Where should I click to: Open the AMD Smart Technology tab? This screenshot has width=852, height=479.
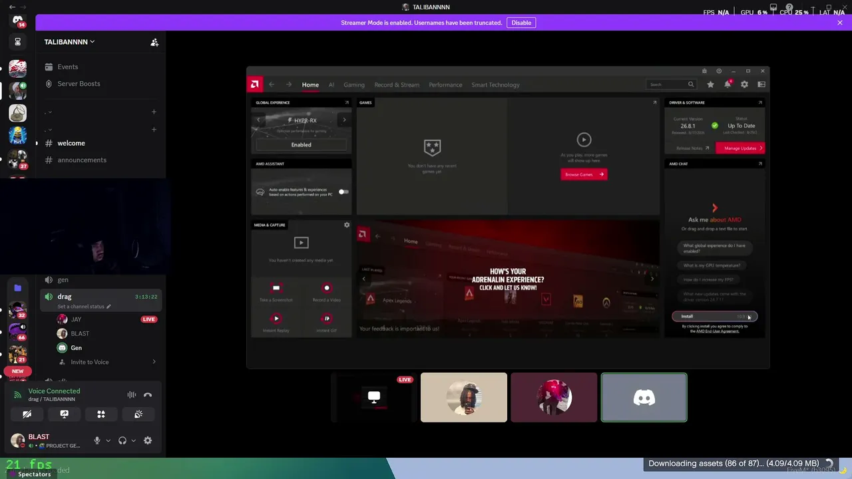(495, 84)
